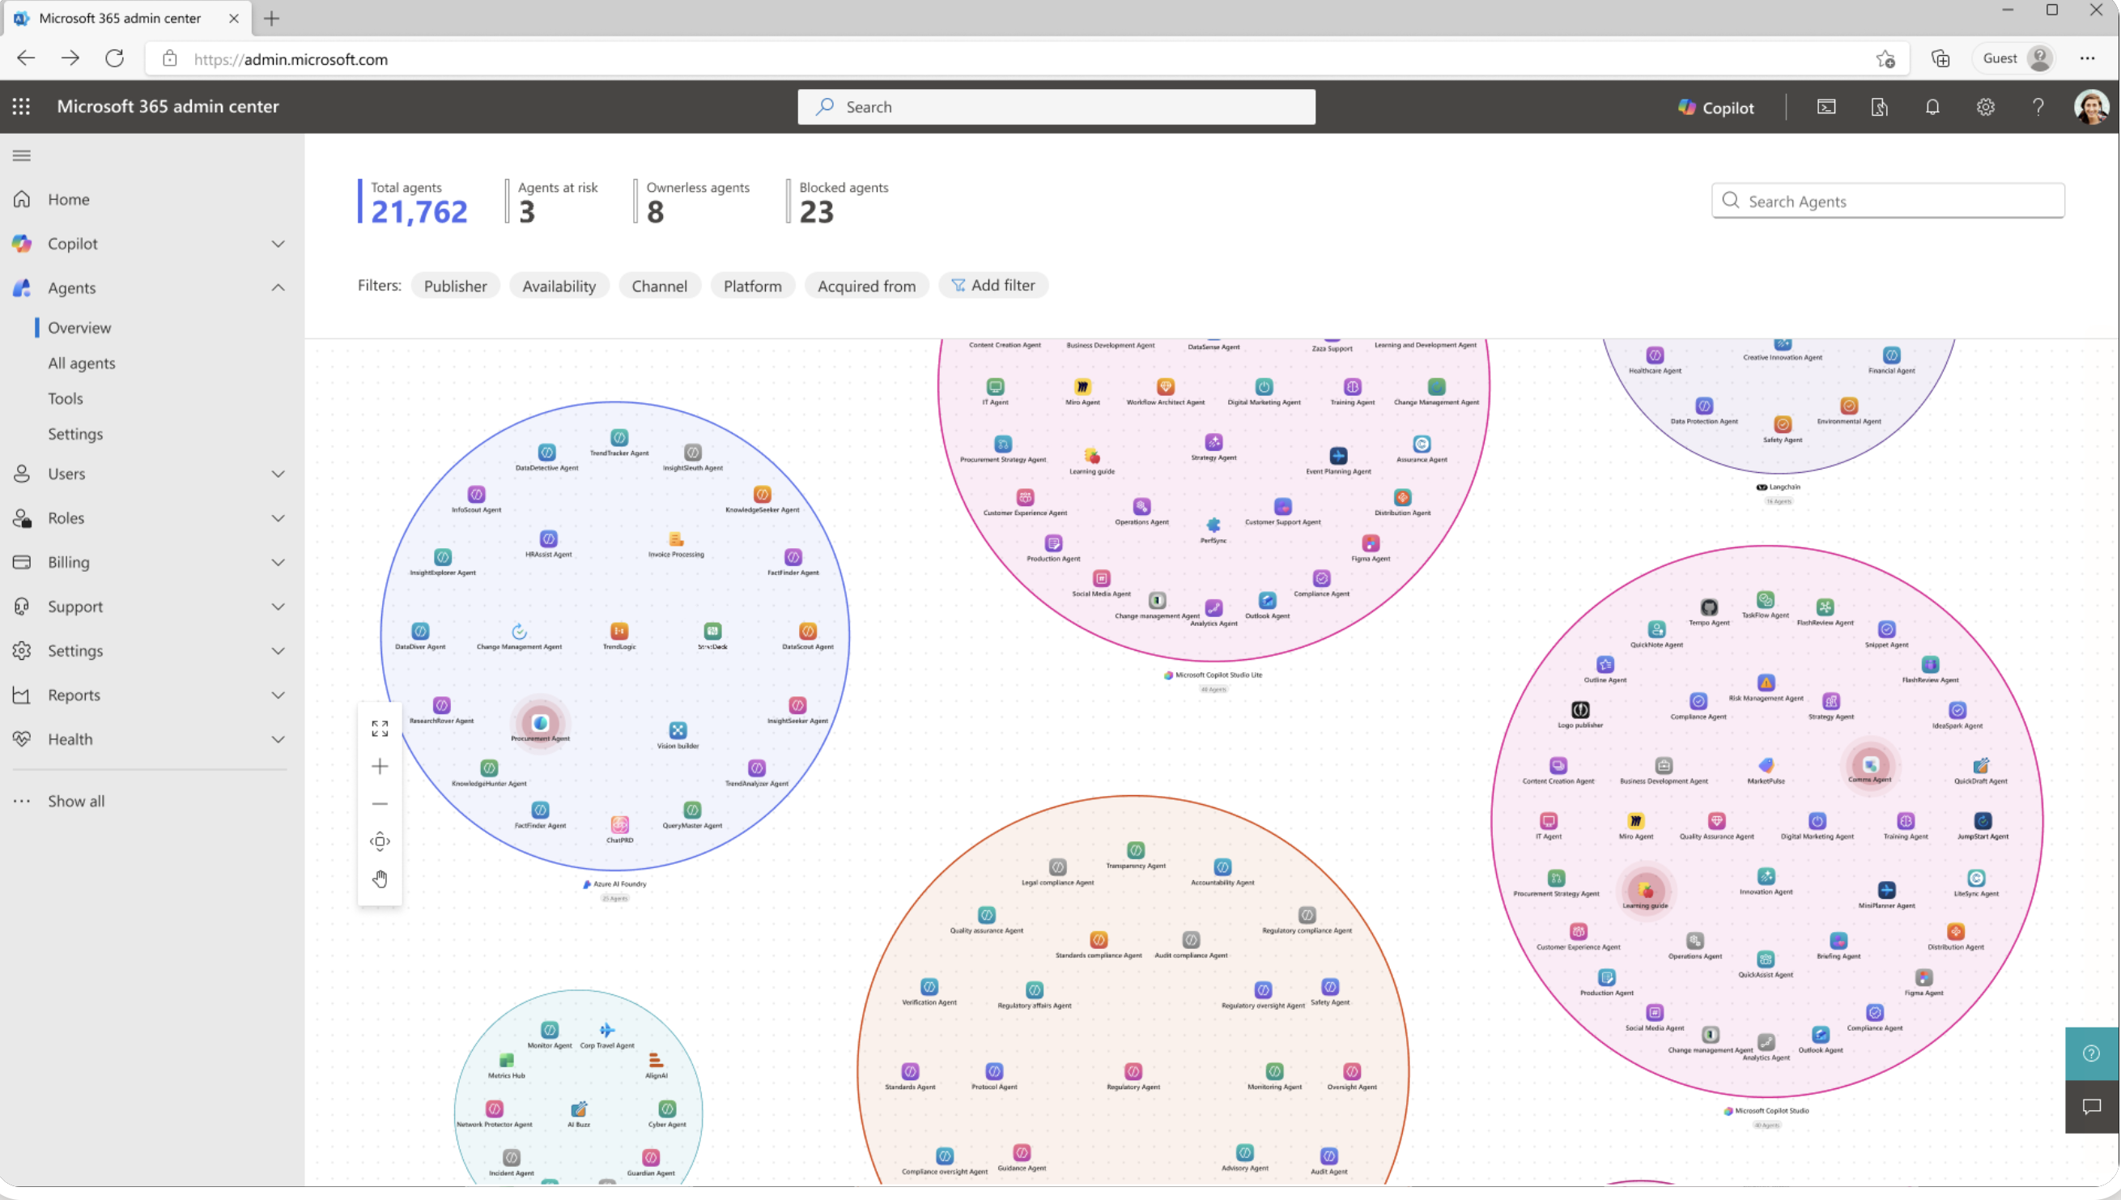
Task: Expand the Roles navigation section
Action: pos(278,518)
